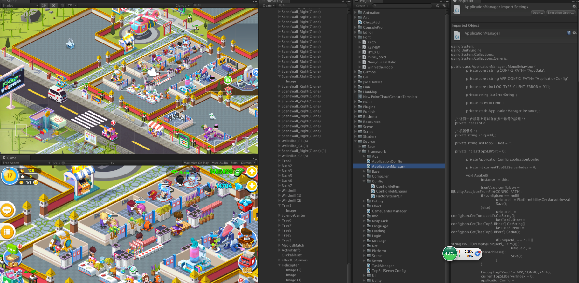Collapse the Font folder in Project
This screenshot has height=283, width=579.
tap(356, 37)
